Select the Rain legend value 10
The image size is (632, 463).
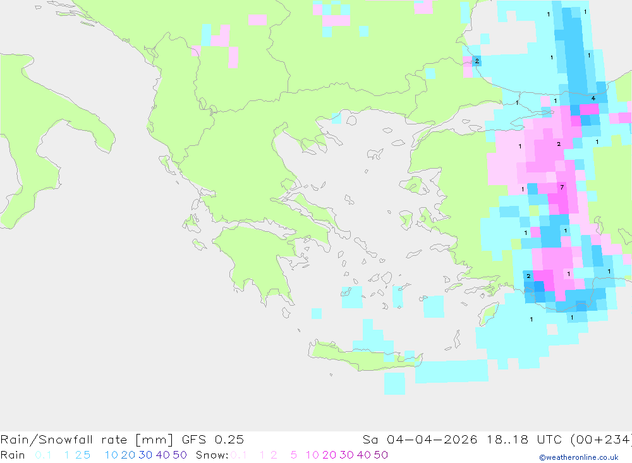111,455
